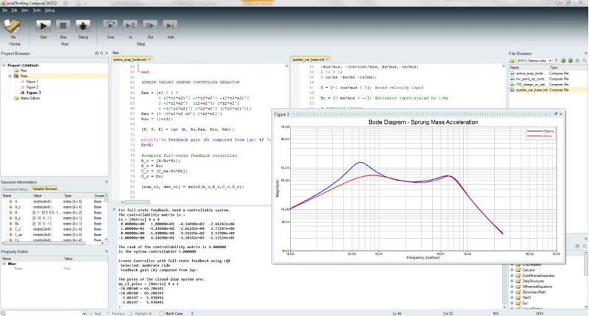Viewport: 589px width, 316px height.
Task: Click the Step Over icon
Action: pyautogui.click(x=110, y=24)
